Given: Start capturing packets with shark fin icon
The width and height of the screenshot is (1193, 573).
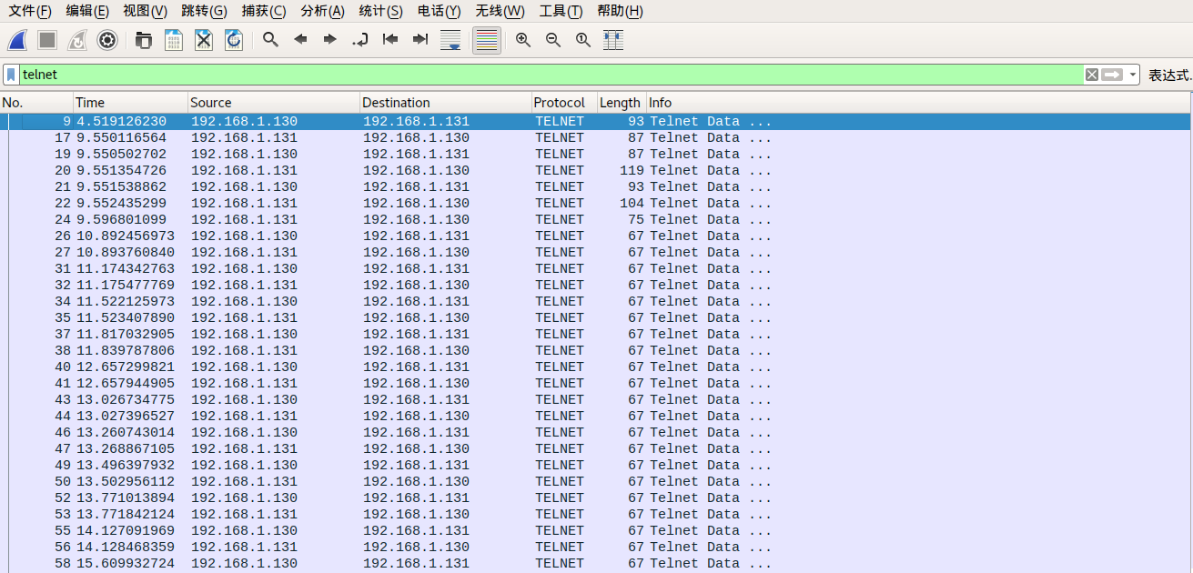Looking at the screenshot, I should pos(17,40).
